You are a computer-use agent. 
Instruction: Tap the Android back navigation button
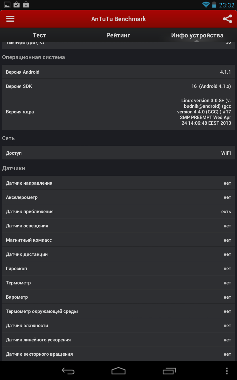click(x=68, y=371)
